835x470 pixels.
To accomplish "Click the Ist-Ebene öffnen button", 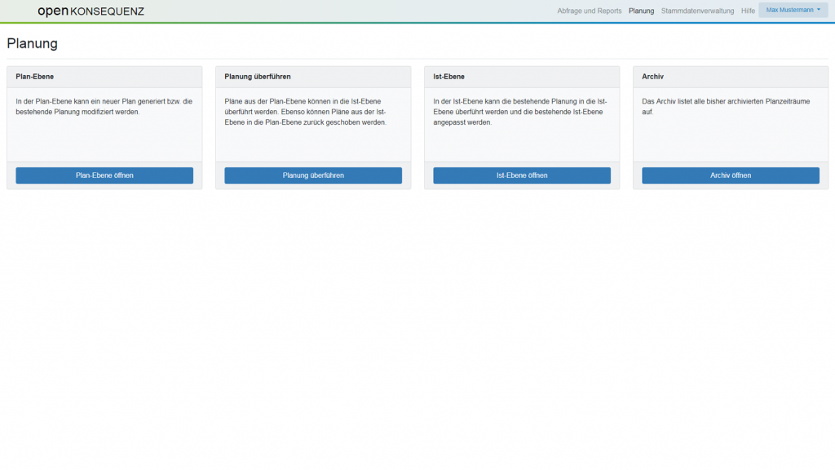I will coord(522,175).
